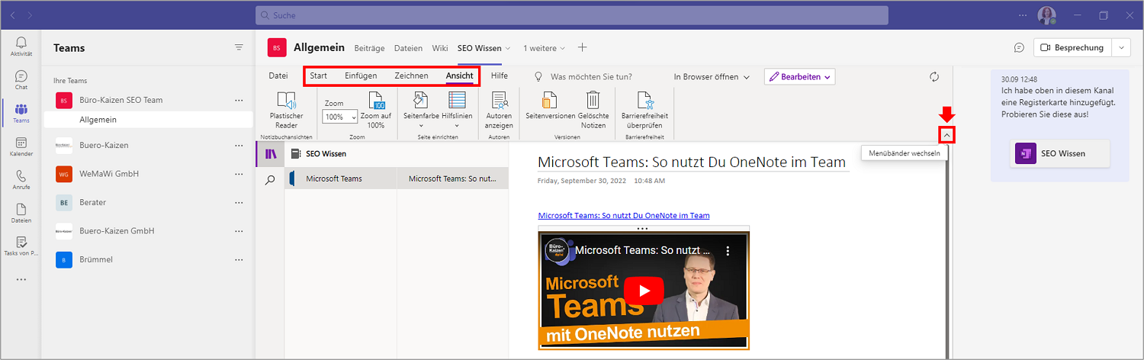Add a new tab with plus button
1144x360 pixels.
tap(583, 47)
